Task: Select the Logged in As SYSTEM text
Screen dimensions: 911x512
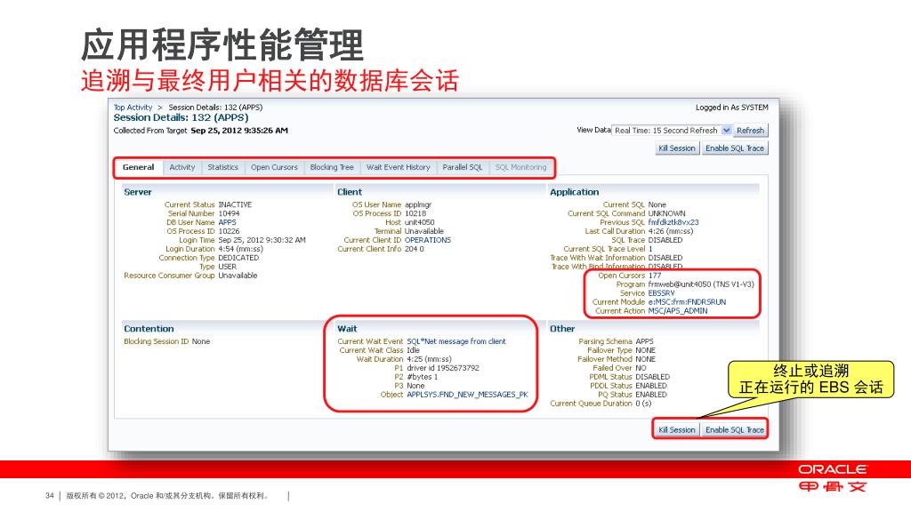Action: pyautogui.click(x=731, y=108)
